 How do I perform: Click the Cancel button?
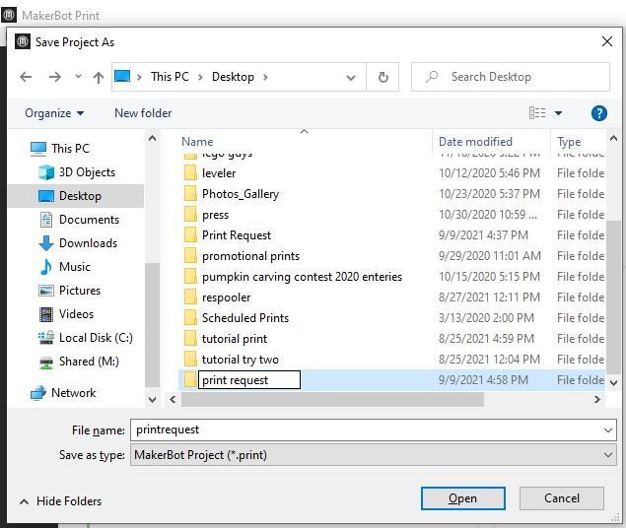coord(561,498)
